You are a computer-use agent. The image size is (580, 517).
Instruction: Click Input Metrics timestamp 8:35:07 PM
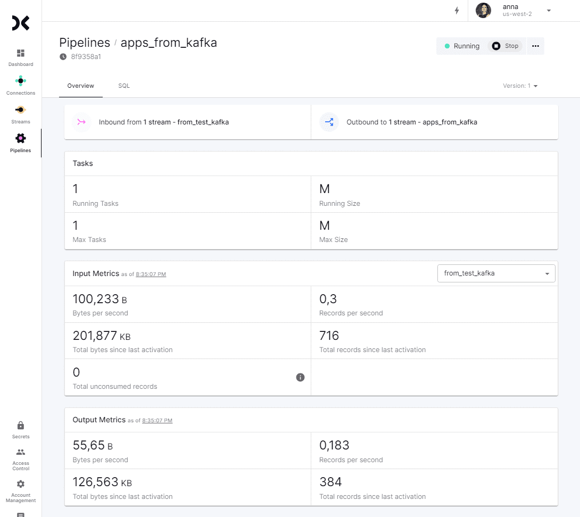coord(151,274)
